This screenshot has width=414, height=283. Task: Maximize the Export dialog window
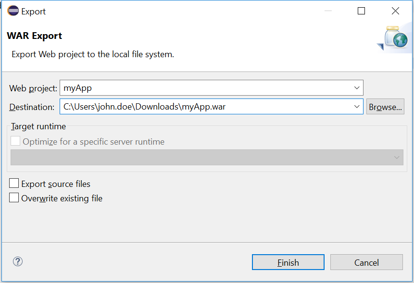click(x=361, y=11)
